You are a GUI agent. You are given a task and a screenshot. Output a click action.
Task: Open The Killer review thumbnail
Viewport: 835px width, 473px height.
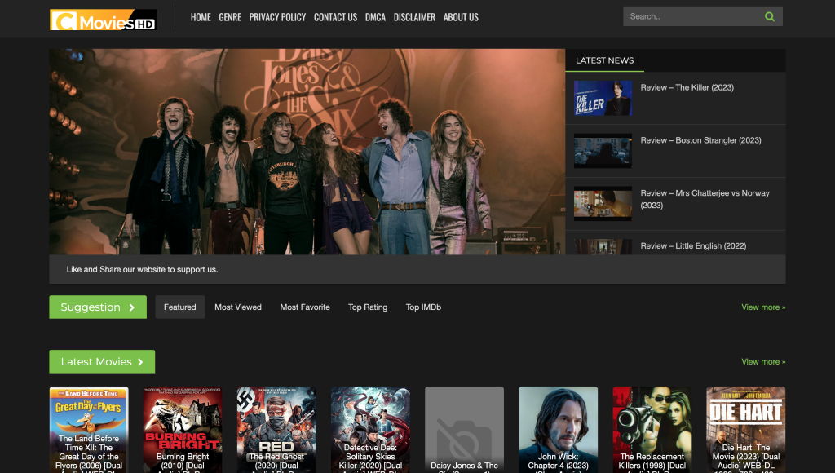point(603,98)
